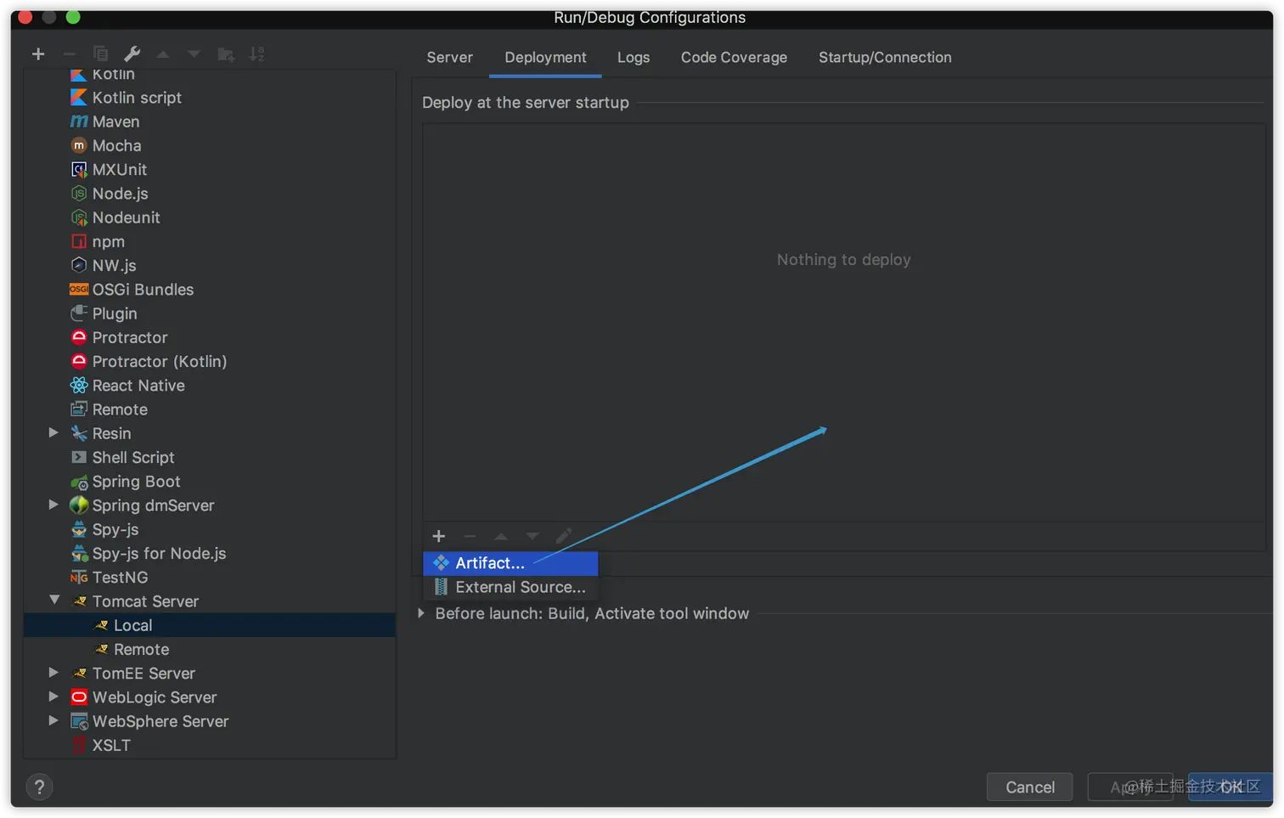Choose Artifact... from the popup menu
This screenshot has width=1284, height=818.
510,563
